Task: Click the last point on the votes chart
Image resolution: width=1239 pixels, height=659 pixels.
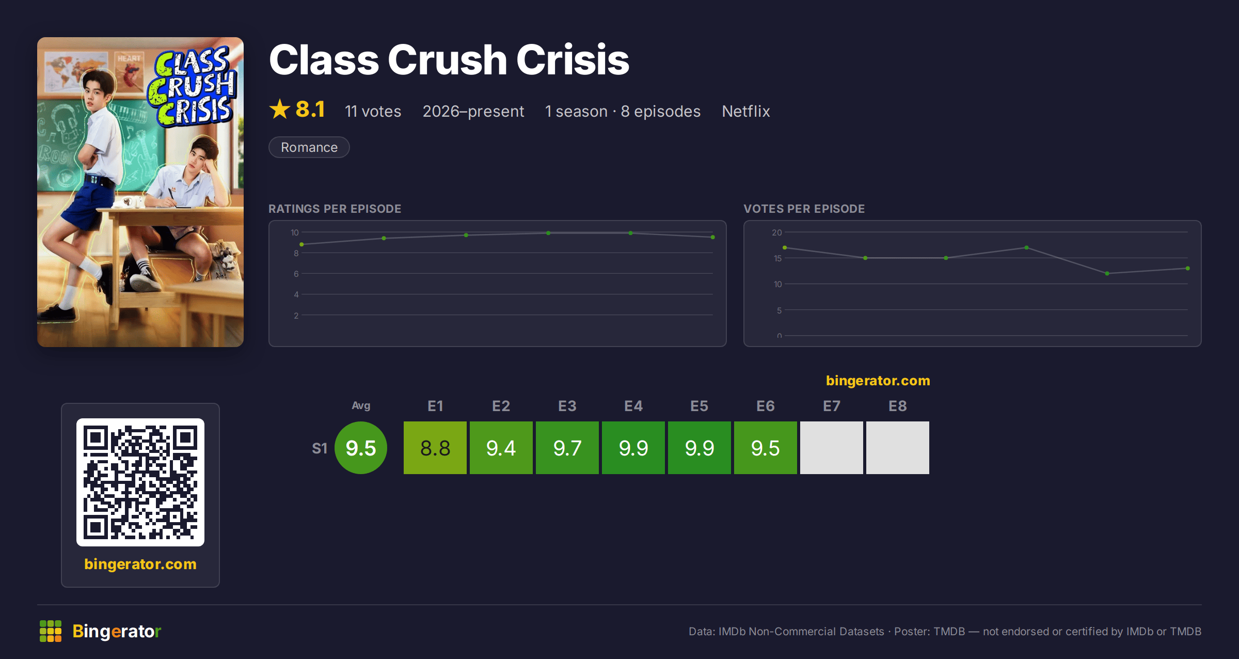Action: point(1188,268)
